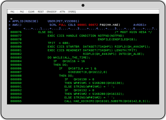Select the red FULL scroll setting
Screen dimensions: 166x120
coord(62,25)
